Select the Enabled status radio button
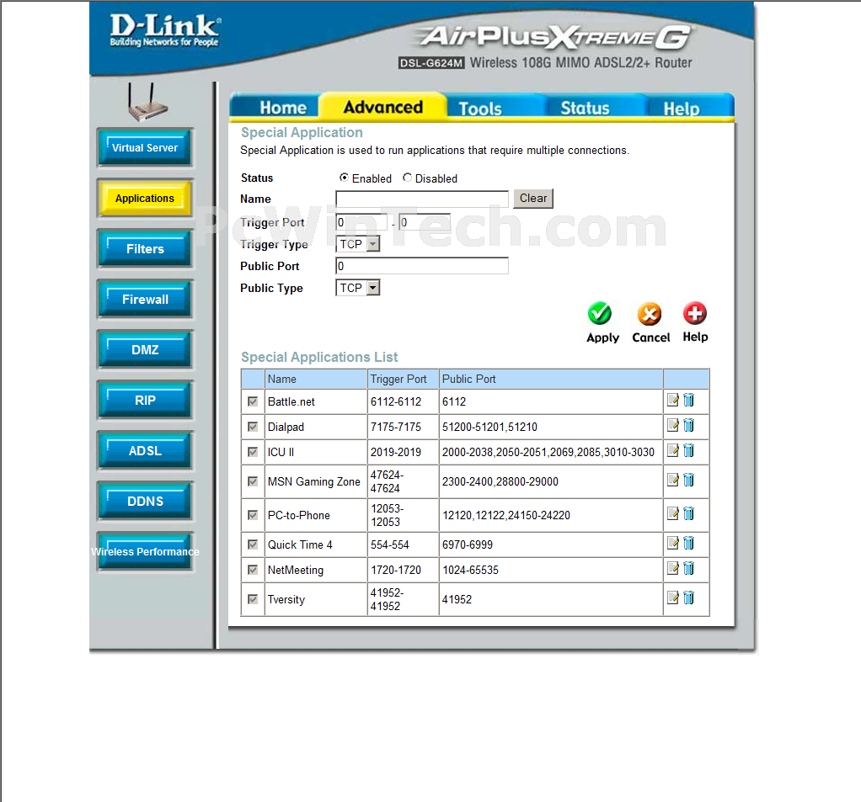Viewport: 861px width, 802px height. [x=344, y=178]
